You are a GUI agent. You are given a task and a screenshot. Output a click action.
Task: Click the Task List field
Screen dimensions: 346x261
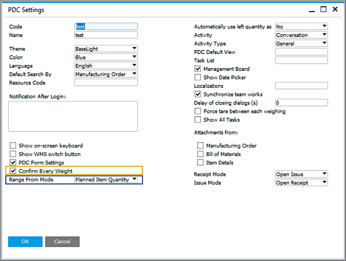pyautogui.click(x=302, y=60)
